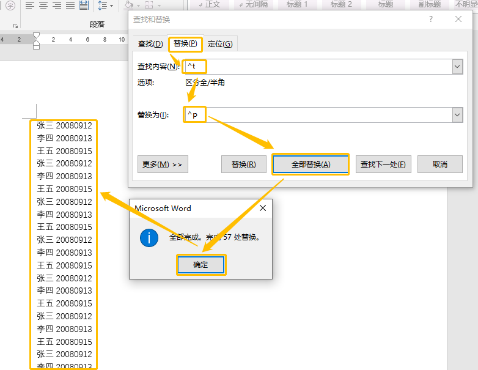Click the help question mark in dialog
The height and width of the screenshot is (370, 478).
tap(431, 19)
